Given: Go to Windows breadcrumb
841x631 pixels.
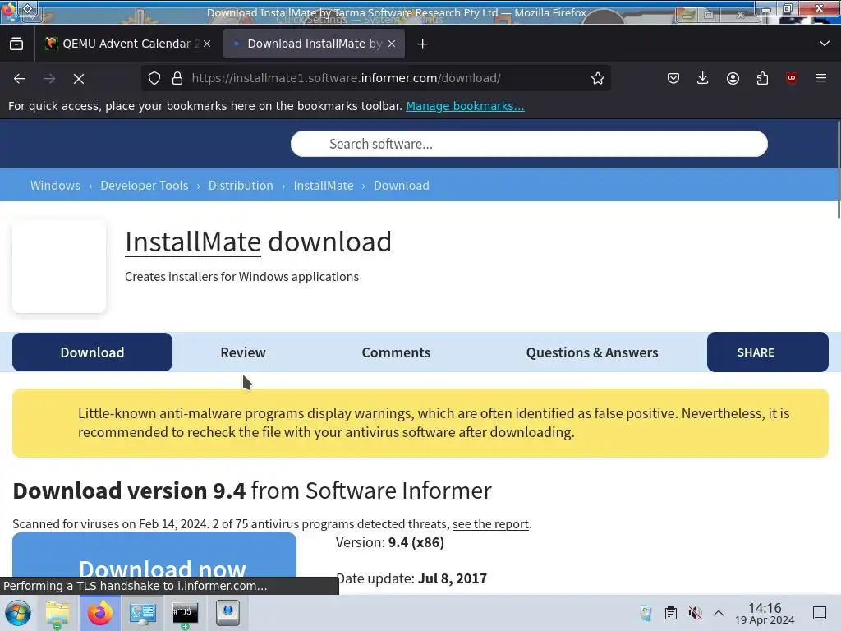Looking at the screenshot, I should 55,185.
